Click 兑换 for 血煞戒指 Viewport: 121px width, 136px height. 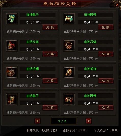(x=106, y=81)
